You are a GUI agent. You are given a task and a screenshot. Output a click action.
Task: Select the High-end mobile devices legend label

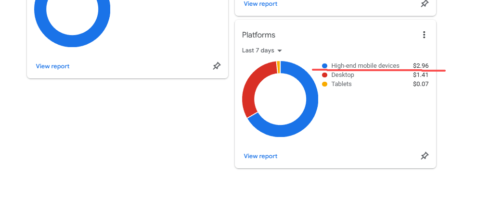(x=365, y=66)
